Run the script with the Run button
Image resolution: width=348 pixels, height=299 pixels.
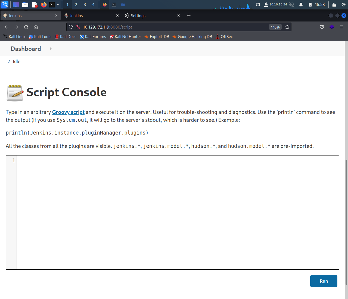324,281
